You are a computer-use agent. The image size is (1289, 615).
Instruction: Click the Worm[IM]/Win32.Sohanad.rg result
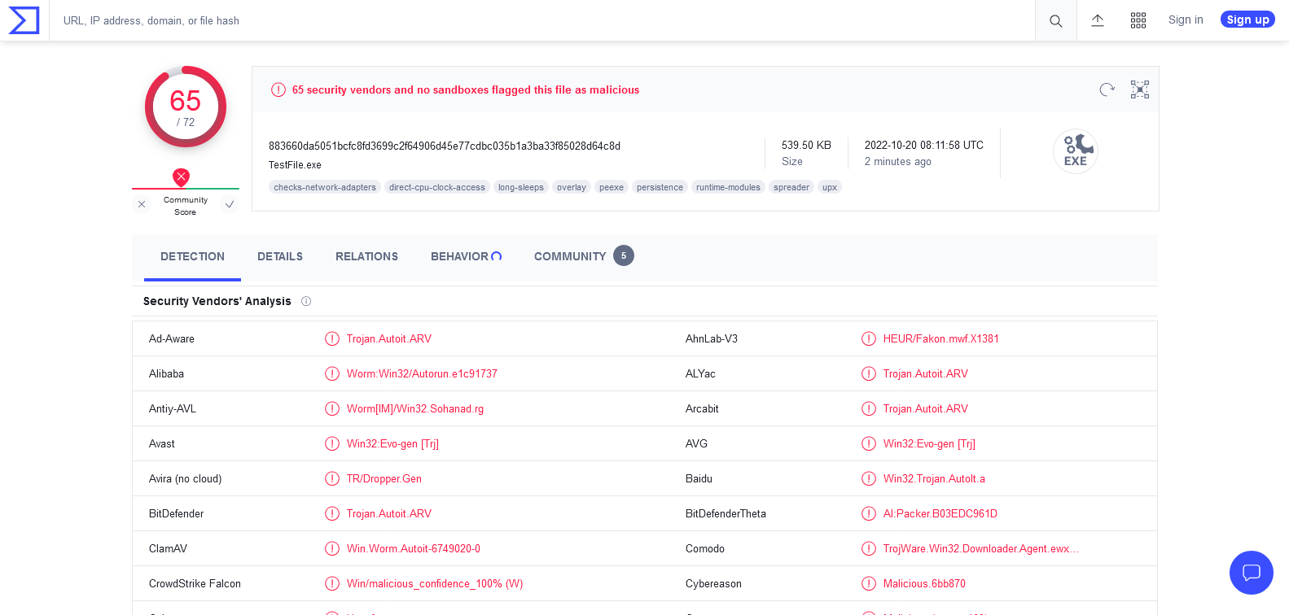(415, 408)
